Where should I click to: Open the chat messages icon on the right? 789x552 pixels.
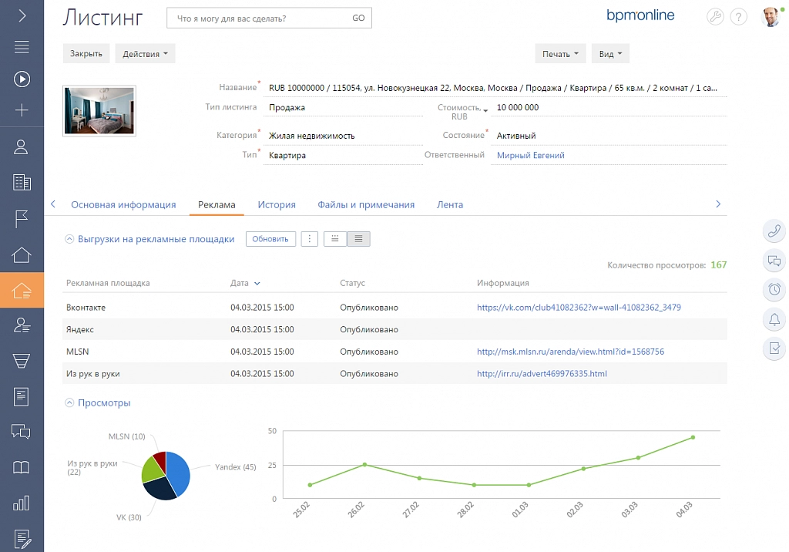click(x=774, y=261)
